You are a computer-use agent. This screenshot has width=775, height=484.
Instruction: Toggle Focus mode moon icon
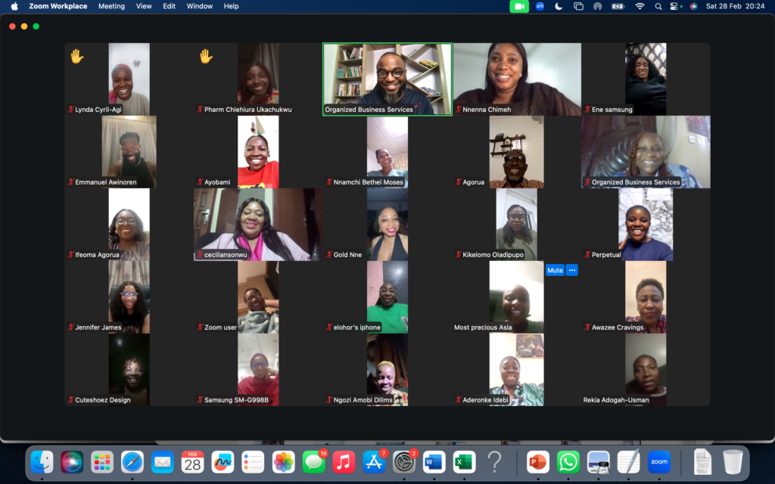[x=559, y=6]
